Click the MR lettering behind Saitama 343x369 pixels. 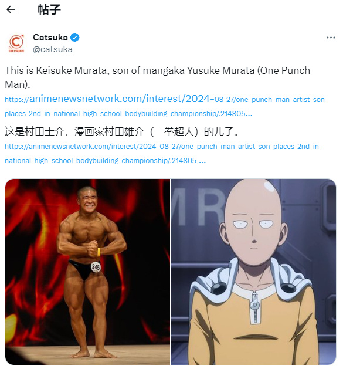199,207
